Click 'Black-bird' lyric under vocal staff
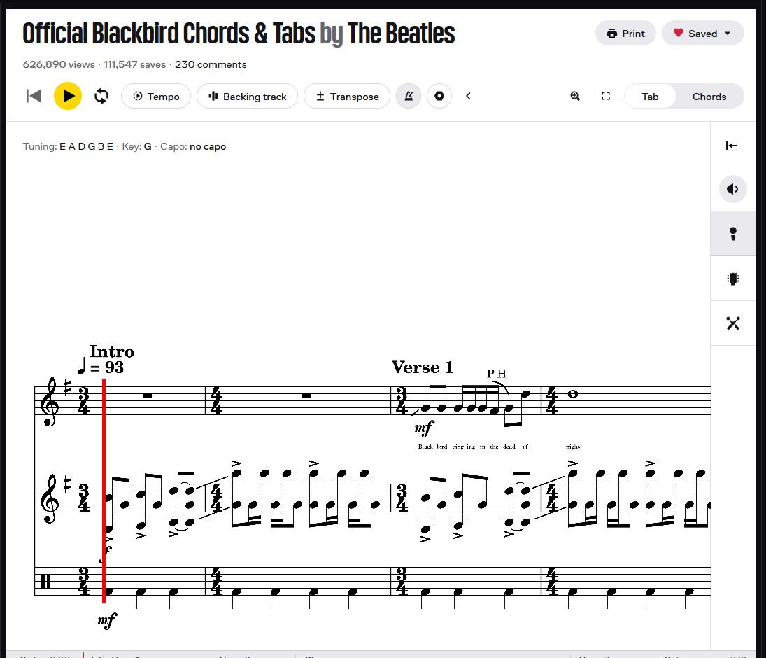The width and height of the screenshot is (766, 658). (x=432, y=447)
